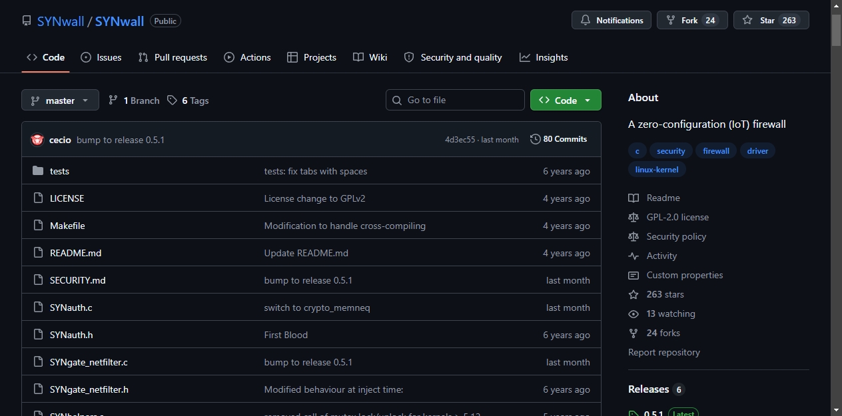This screenshot has width=842, height=416.
Task: Open cecio's profile from commit header
Action: point(60,140)
